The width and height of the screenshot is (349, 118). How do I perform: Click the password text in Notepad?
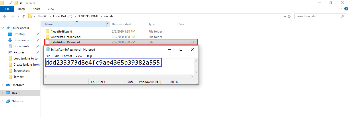pos(103,63)
